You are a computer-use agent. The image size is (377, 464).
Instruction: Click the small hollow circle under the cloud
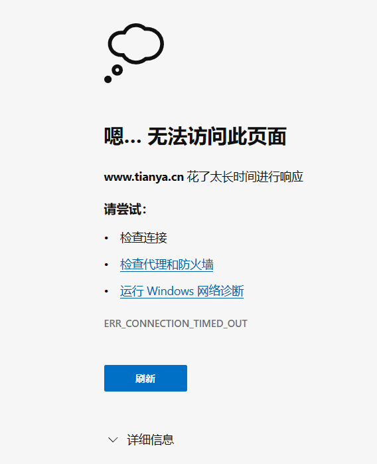click(x=117, y=70)
